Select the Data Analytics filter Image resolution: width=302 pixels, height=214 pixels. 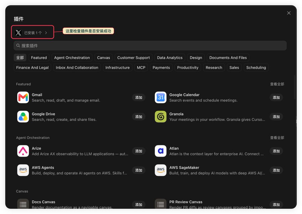point(170,58)
